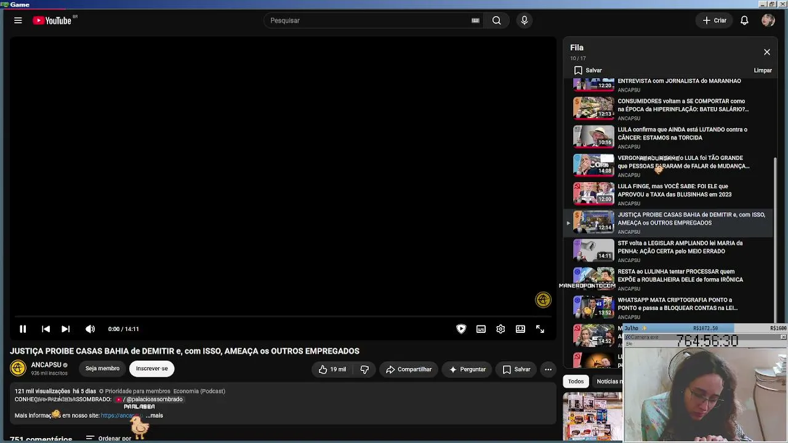This screenshot has height=443, width=788.
Task: Open thumbnail of the 10:16 queue video
Action: click(593, 136)
